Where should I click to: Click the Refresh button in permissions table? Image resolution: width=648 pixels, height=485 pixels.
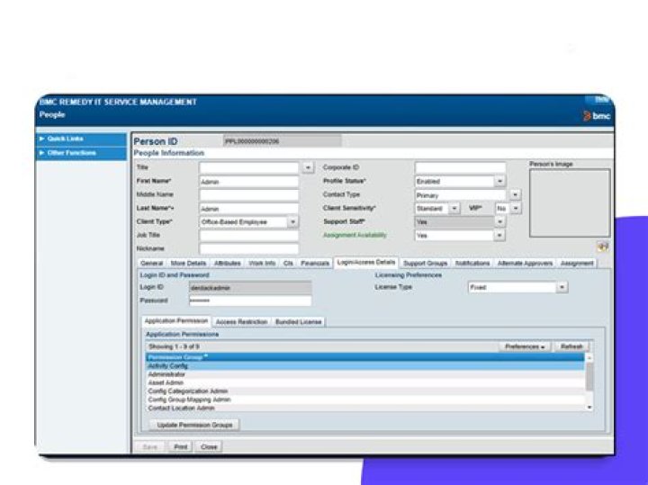571,346
